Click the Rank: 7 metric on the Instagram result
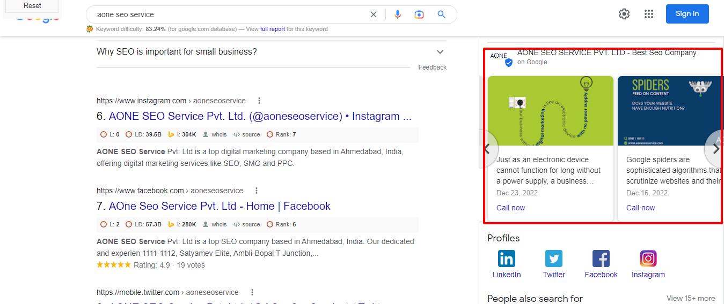This screenshot has height=304, width=724. 281,134
